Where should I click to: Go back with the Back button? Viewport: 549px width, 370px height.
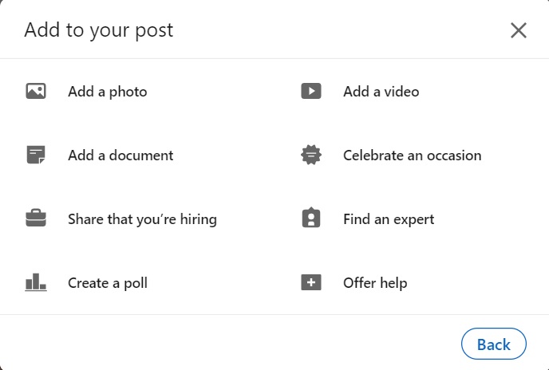tap(494, 344)
